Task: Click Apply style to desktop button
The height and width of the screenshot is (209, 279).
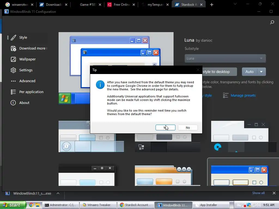Action: click(x=220, y=72)
